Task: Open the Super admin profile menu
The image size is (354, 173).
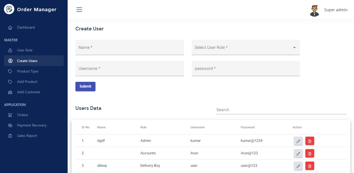Action: point(336,10)
